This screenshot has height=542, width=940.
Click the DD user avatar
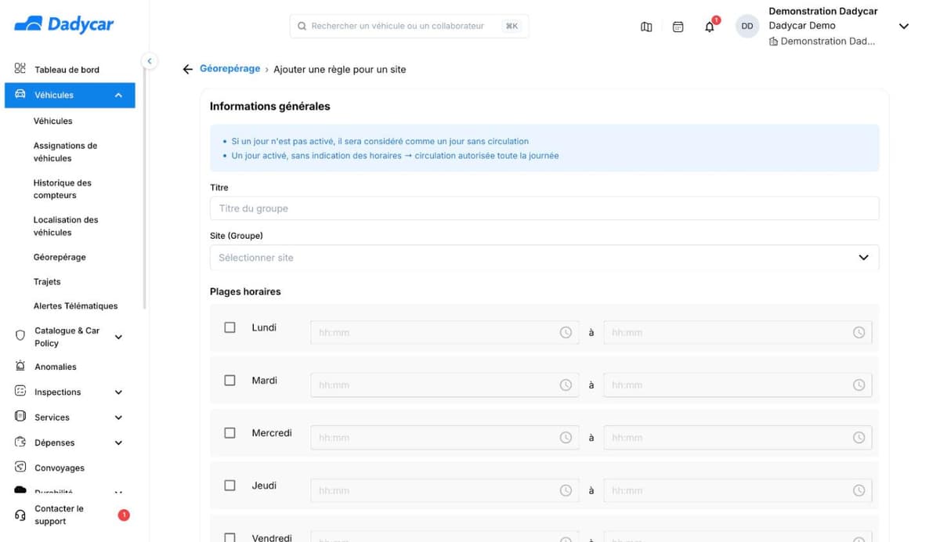(x=747, y=27)
